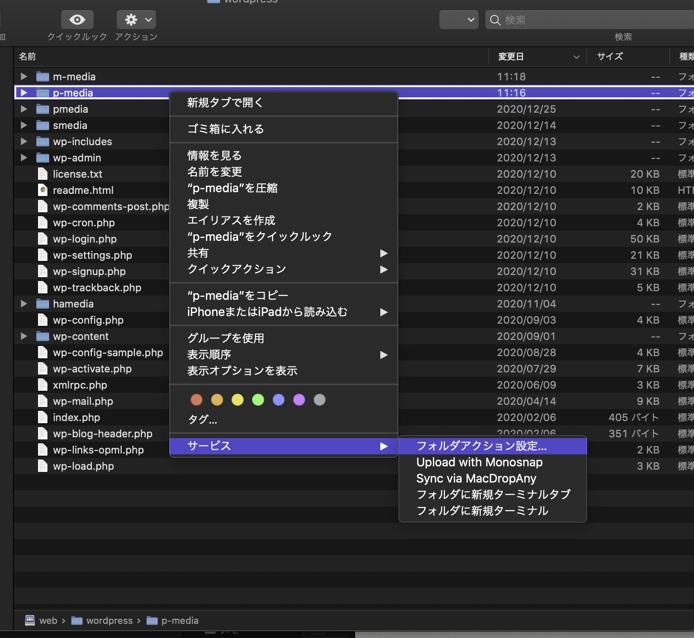Click the wp-includes folder icon
Viewport: 694px width, 638px height.
(x=43, y=141)
